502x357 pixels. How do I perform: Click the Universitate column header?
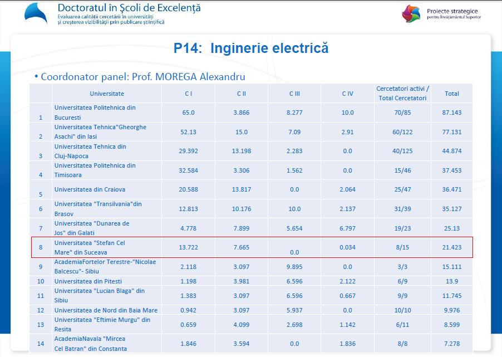(107, 94)
